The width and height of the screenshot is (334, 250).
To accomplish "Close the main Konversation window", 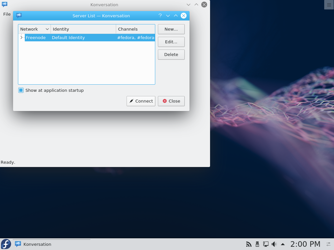I will 204,5.
